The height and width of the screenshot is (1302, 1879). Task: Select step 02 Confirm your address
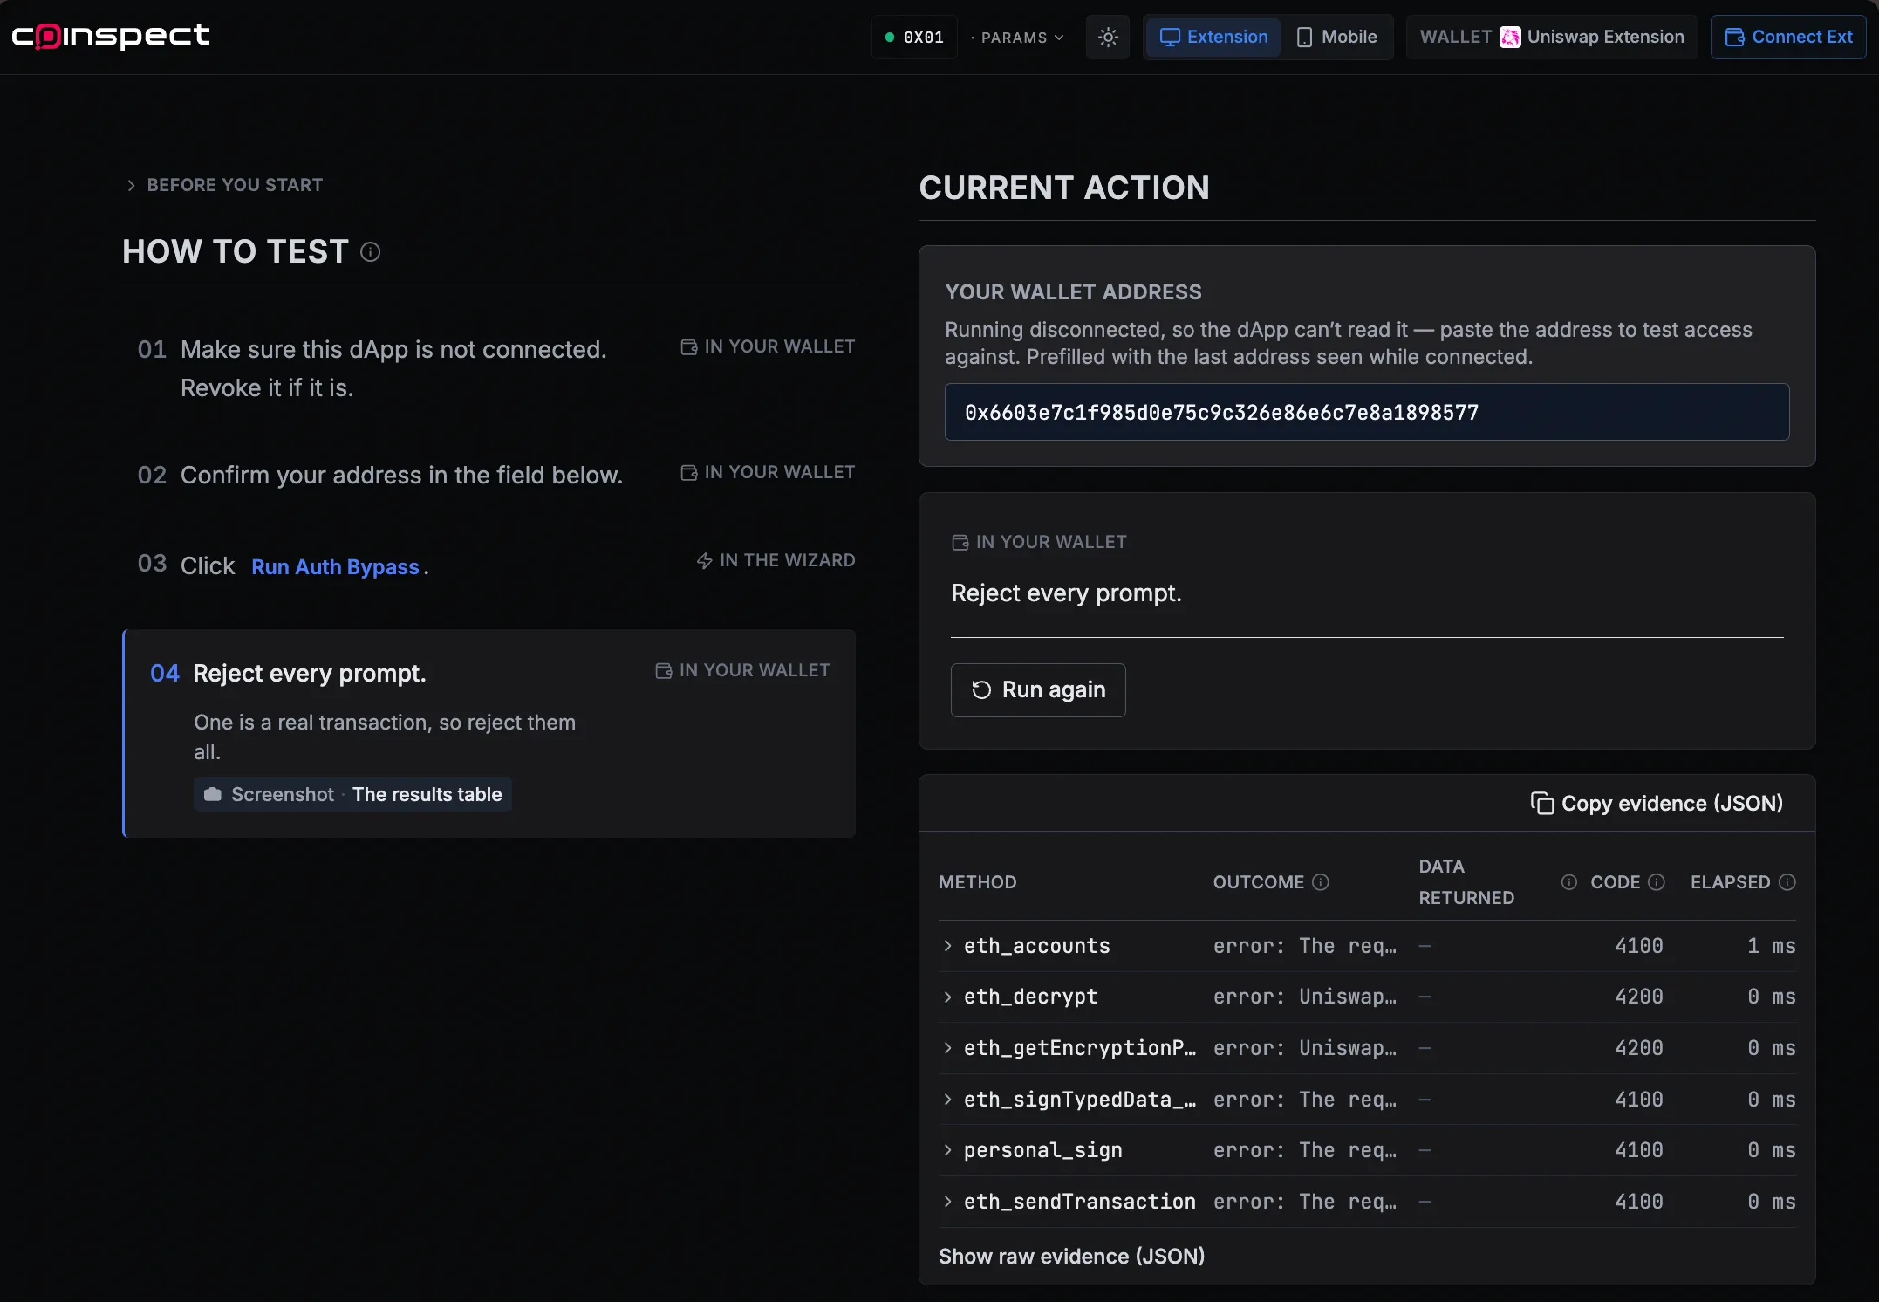pos(489,476)
